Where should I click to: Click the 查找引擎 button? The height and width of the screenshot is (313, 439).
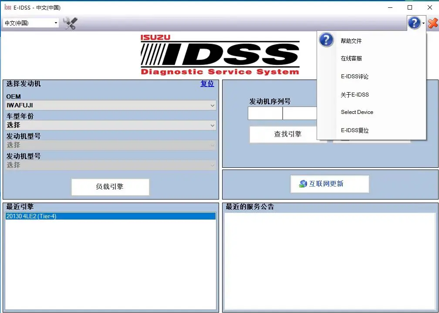(288, 134)
